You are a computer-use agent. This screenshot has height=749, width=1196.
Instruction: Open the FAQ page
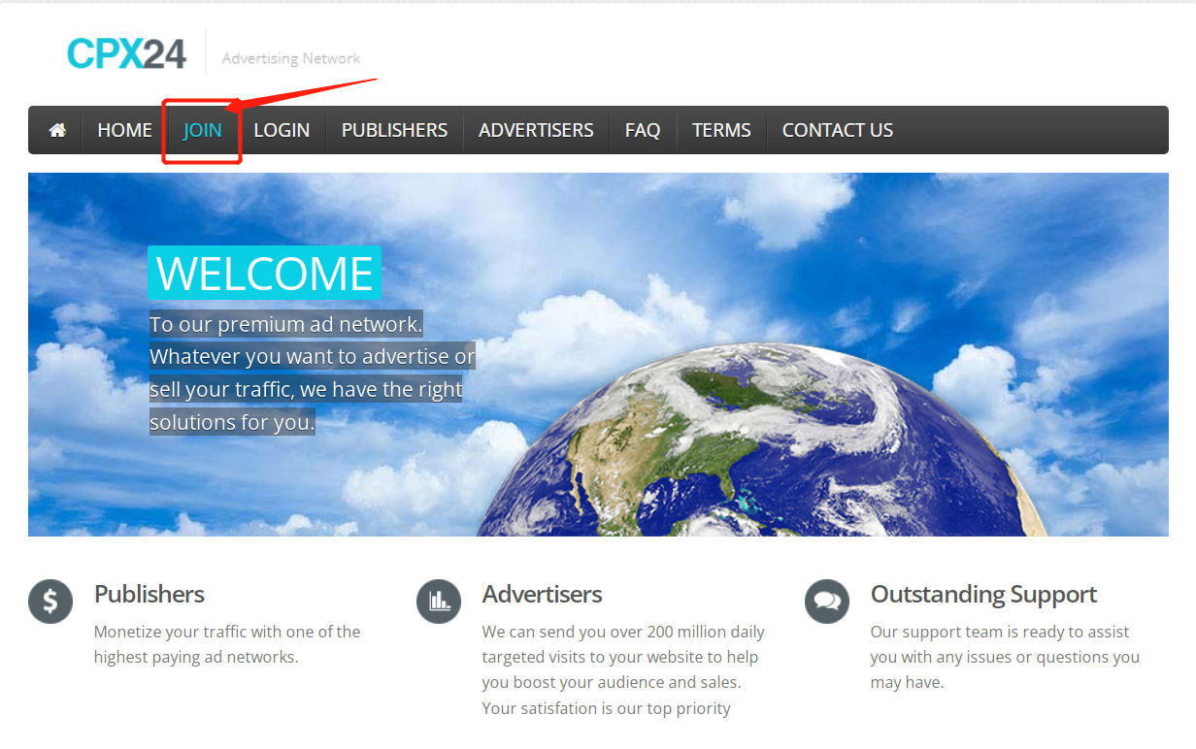[x=643, y=130]
